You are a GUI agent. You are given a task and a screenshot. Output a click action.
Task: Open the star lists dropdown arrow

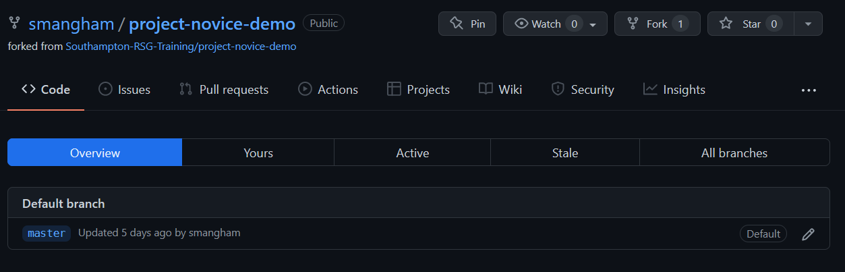tap(809, 24)
